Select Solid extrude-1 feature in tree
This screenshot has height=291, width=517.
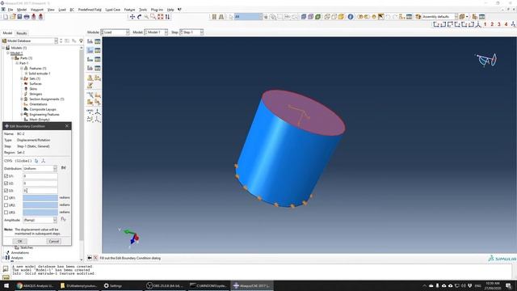[40, 74]
